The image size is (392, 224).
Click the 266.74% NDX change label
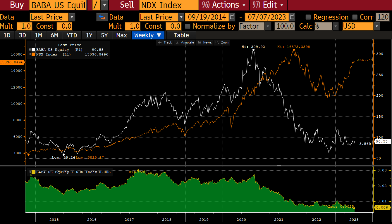pos(365,60)
